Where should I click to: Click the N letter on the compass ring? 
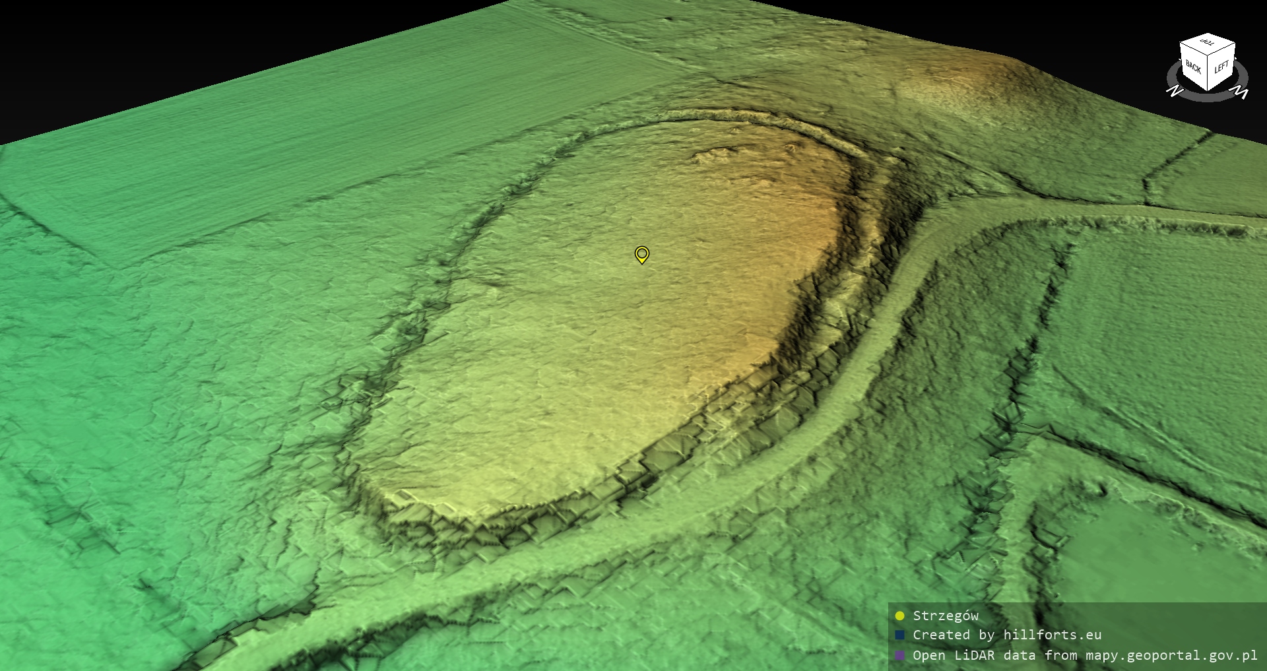pos(1174,91)
